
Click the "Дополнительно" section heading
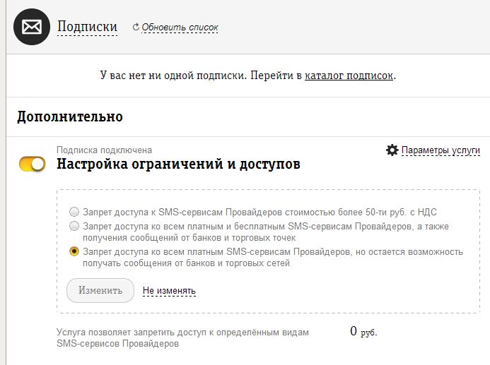pyautogui.click(x=70, y=116)
